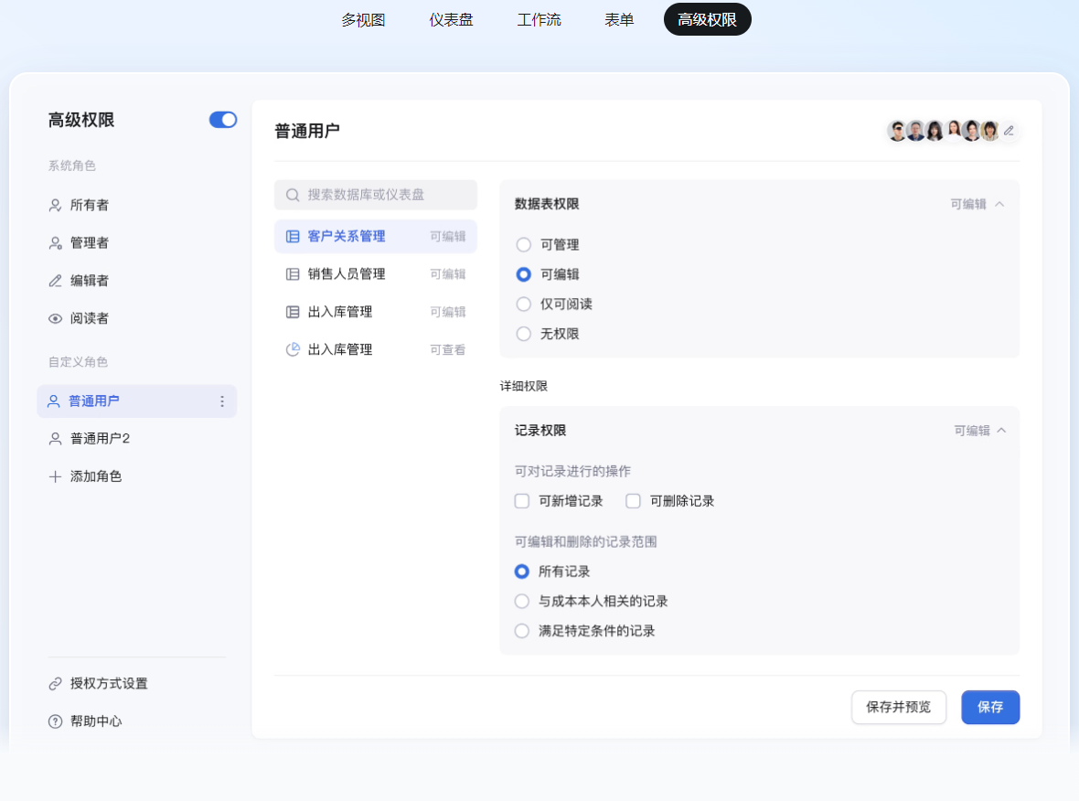Image resolution: width=1079 pixels, height=801 pixels.
Task: Toggle the 高级权限 switch off
Action: pos(223,120)
